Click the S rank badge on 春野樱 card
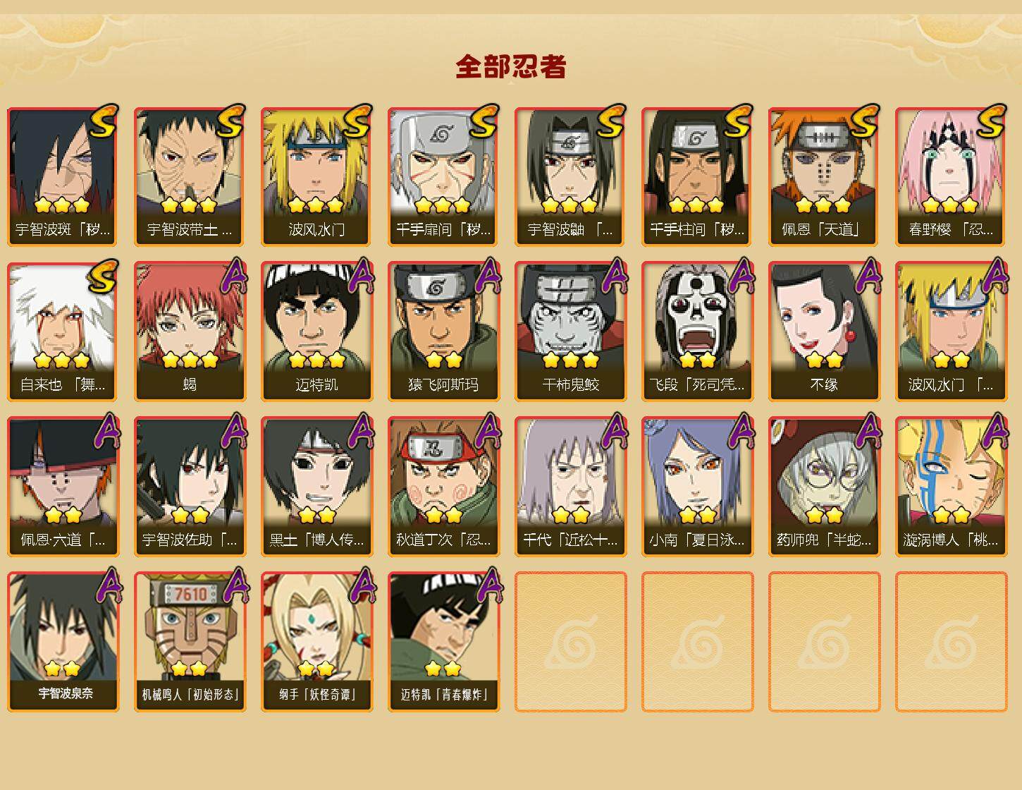 point(991,121)
